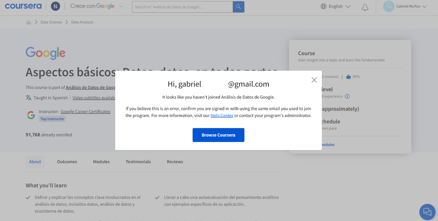
Task: Go to Data Science breadcrumb
Action: (x=51, y=22)
